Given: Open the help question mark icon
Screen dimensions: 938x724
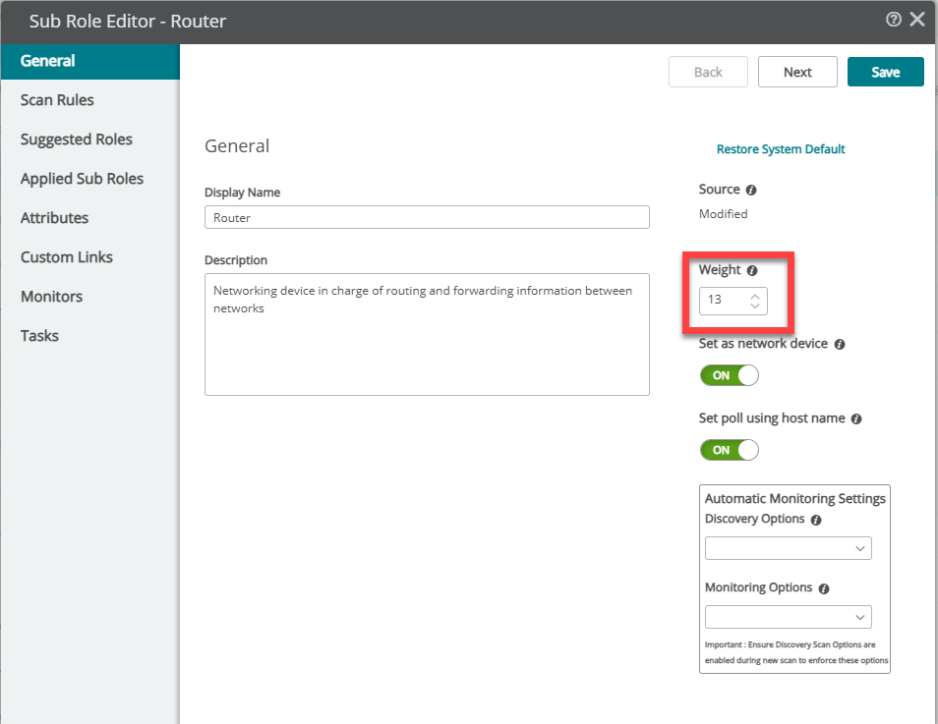Looking at the screenshot, I should tap(893, 20).
